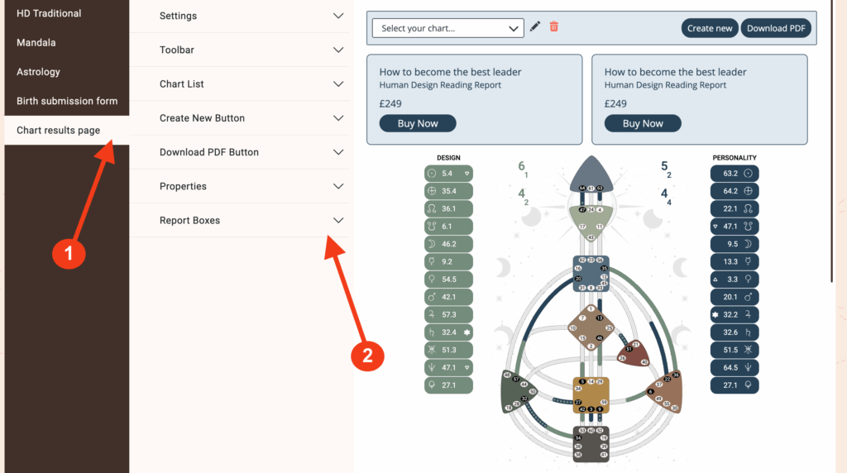Click the gold Sacral center square on bodygraph
The width and height of the screenshot is (847, 473).
[591, 395]
